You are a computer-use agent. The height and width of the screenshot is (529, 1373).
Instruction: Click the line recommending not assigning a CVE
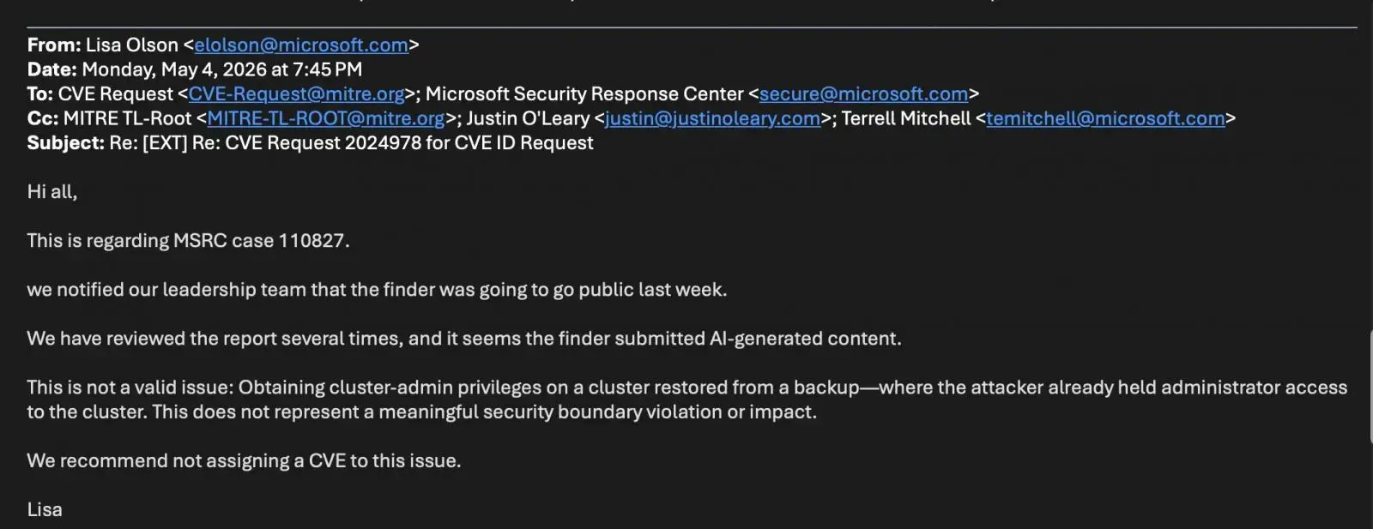244,461
